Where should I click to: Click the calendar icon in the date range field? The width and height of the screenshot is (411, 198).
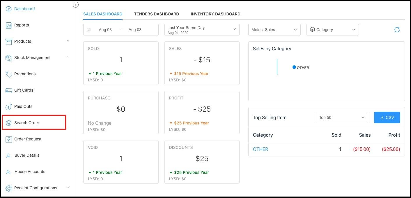click(x=89, y=29)
